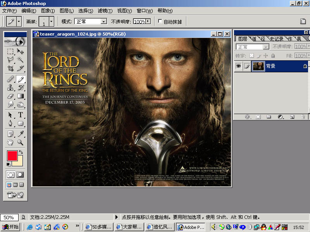The width and height of the screenshot is (310, 232).
Task: Select the Path Selection arrow tool
Action: click(x=10, y=115)
